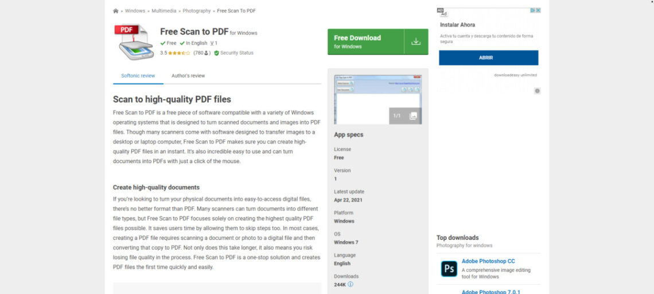Switch to the Softonic review tab
The height and width of the screenshot is (294, 654).
pyautogui.click(x=138, y=76)
